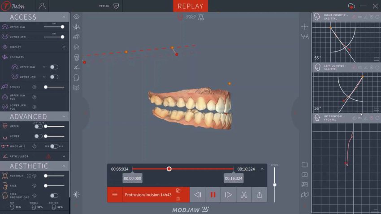Enable Face Proportions toggle

click(x=54, y=196)
